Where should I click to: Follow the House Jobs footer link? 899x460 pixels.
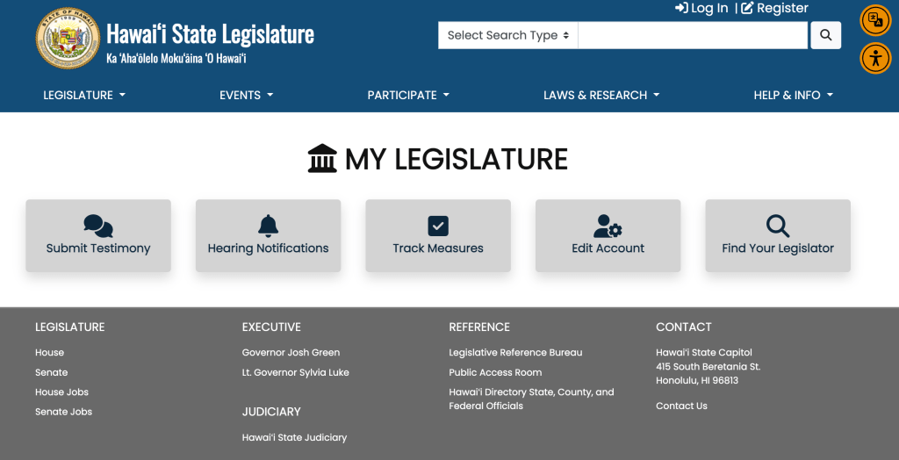pyautogui.click(x=62, y=392)
